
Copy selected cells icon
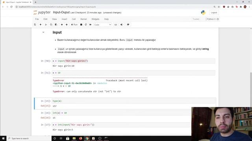(x=51, y=25)
